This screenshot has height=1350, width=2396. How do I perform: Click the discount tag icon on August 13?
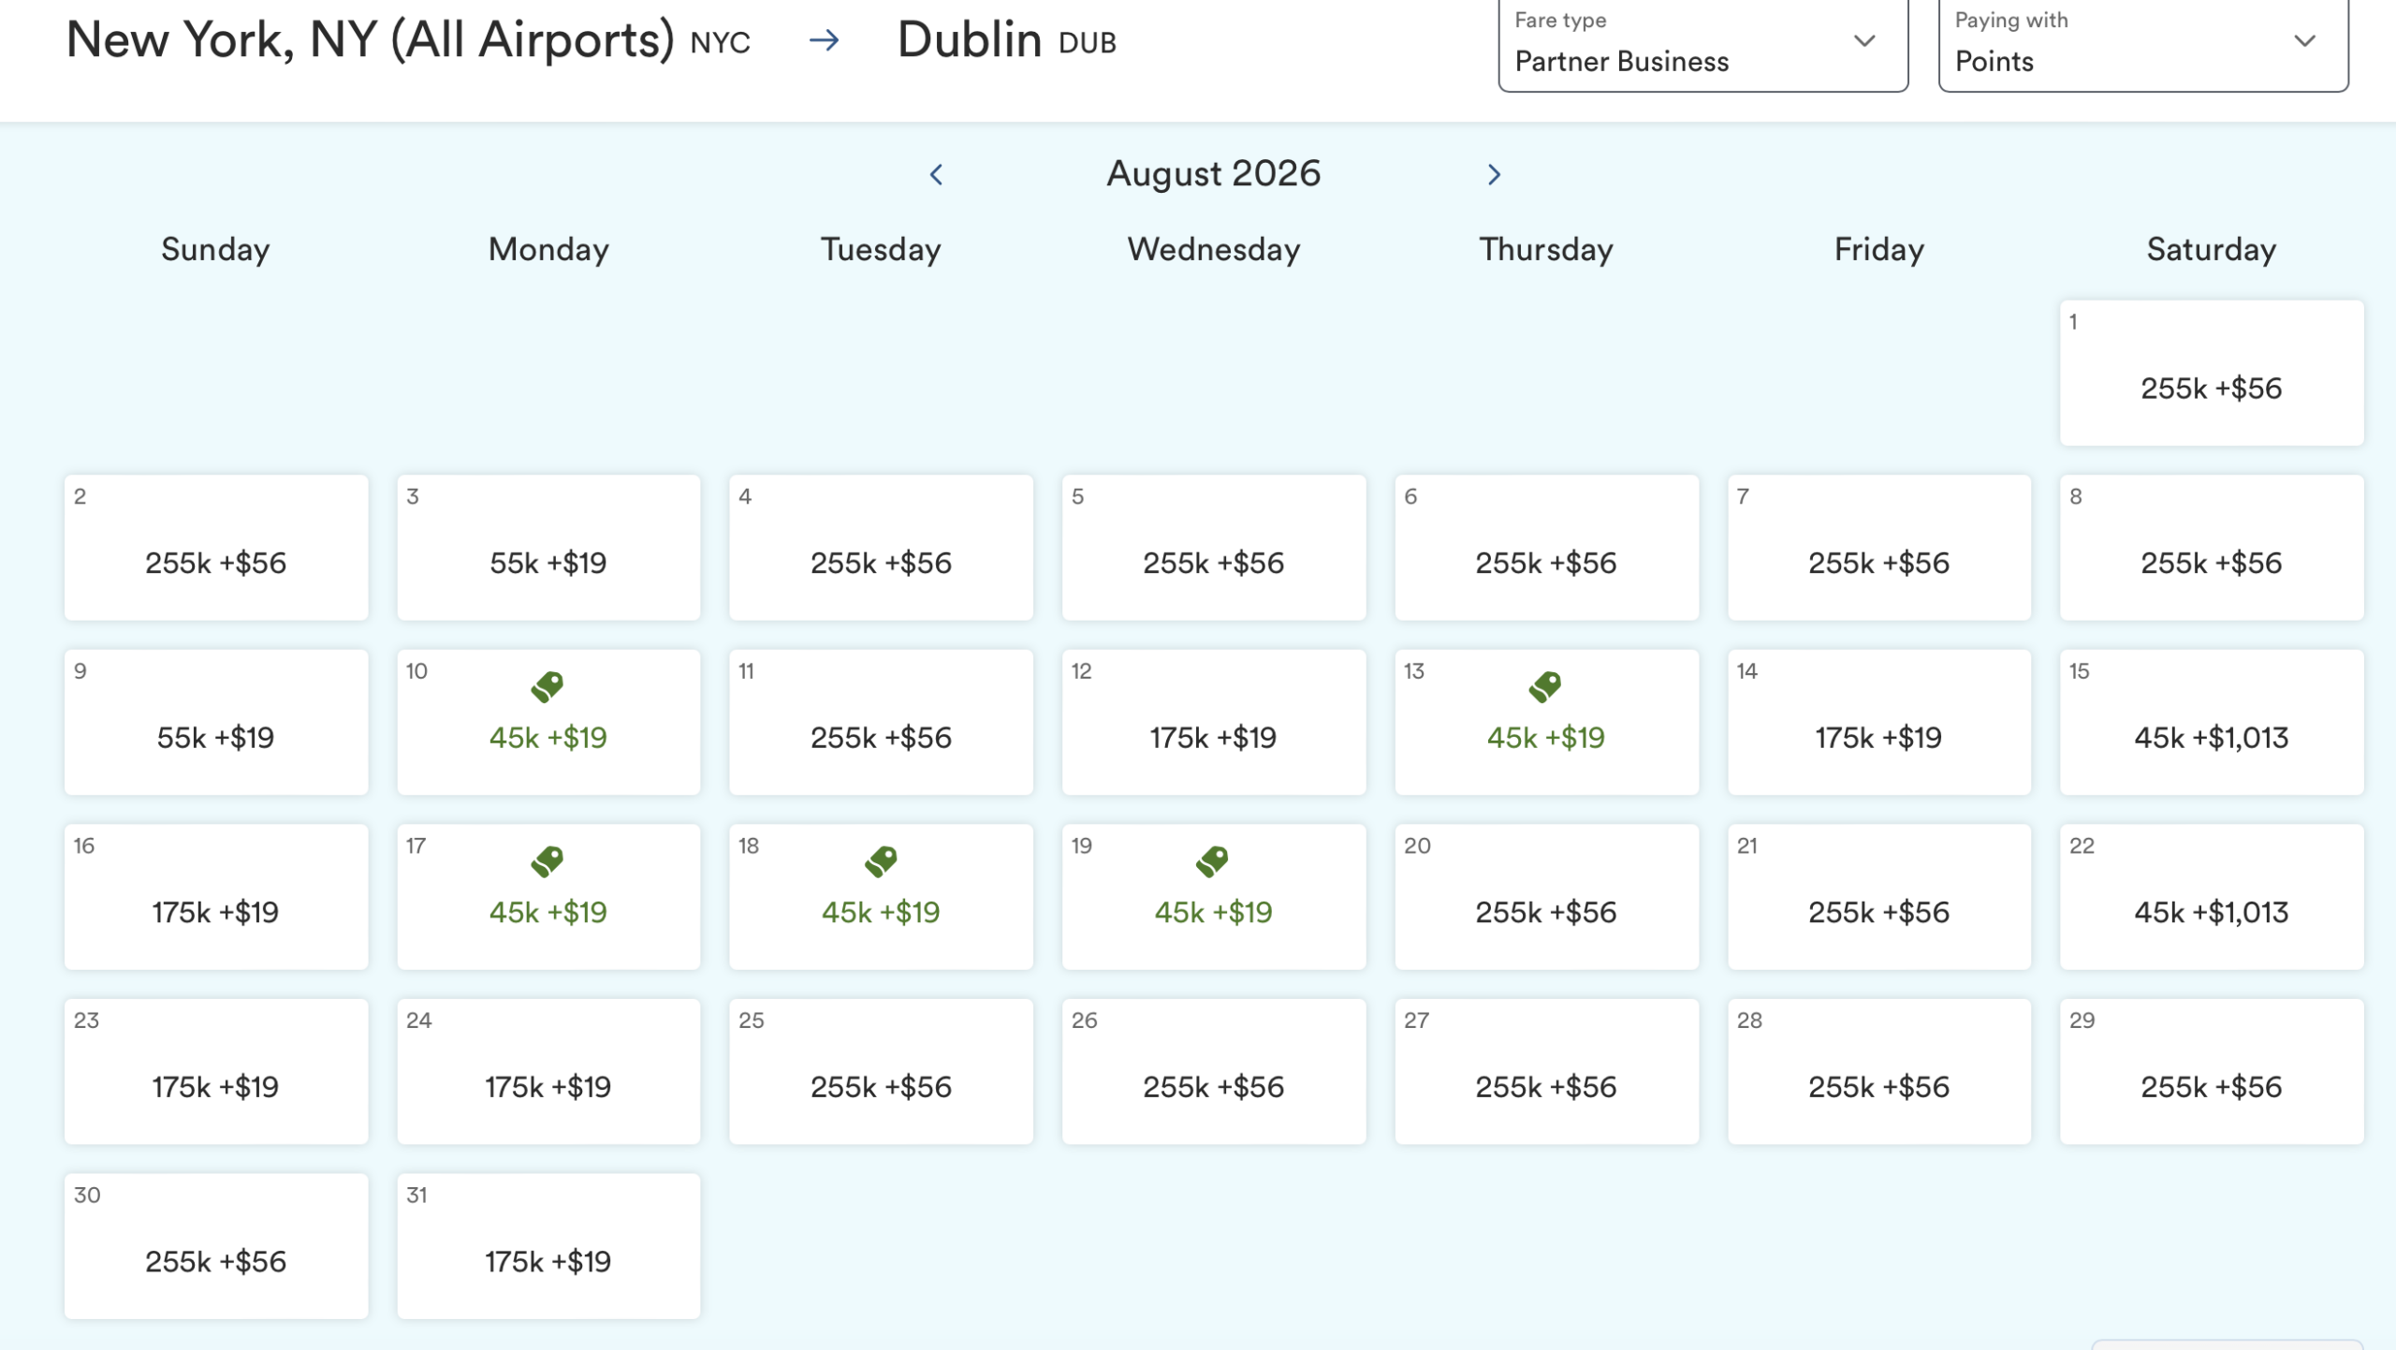coord(1545,686)
